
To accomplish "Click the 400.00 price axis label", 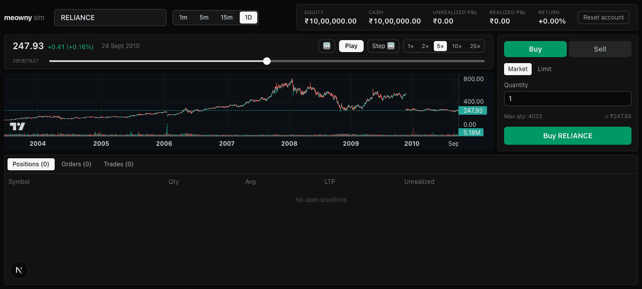I will coord(473,102).
